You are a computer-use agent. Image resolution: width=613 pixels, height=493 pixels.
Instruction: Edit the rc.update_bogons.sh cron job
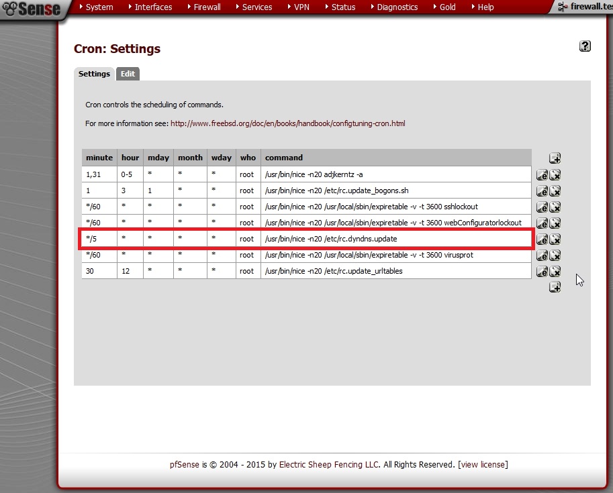[x=542, y=191]
